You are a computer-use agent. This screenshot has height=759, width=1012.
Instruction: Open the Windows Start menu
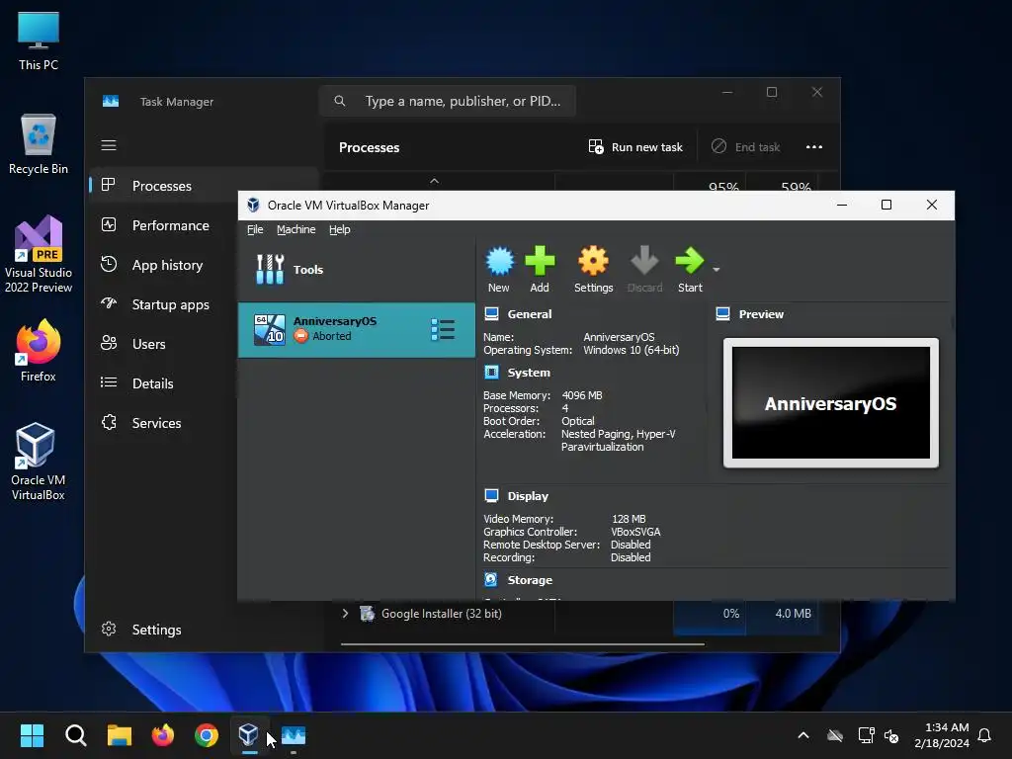(x=32, y=735)
